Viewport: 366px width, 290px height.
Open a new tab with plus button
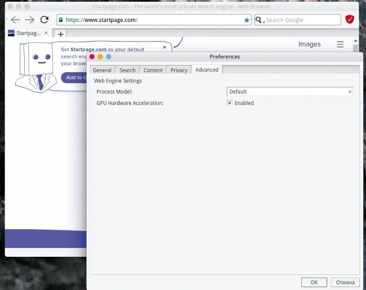click(x=61, y=34)
